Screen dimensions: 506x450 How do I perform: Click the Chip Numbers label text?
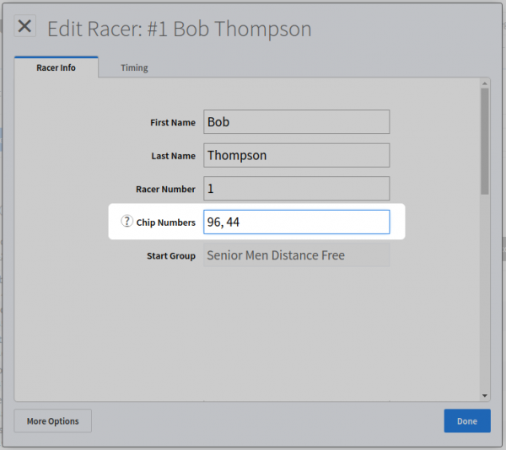pos(165,222)
